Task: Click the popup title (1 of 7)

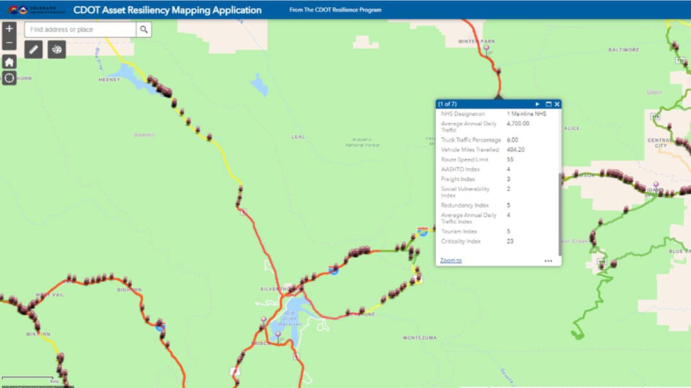Action: pyautogui.click(x=447, y=104)
